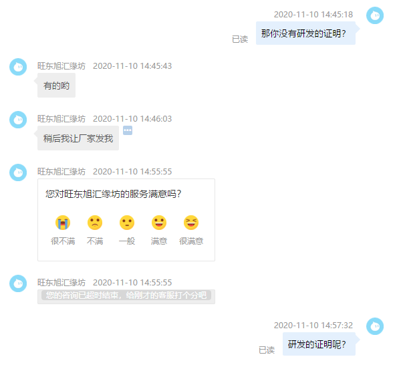Screen dimensions: 395x367
Task: Click the 很满意 rating label
Action: tap(191, 241)
